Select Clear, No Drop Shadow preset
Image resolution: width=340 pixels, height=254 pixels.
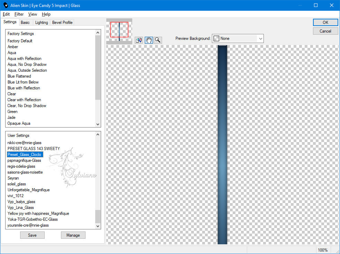point(27,105)
